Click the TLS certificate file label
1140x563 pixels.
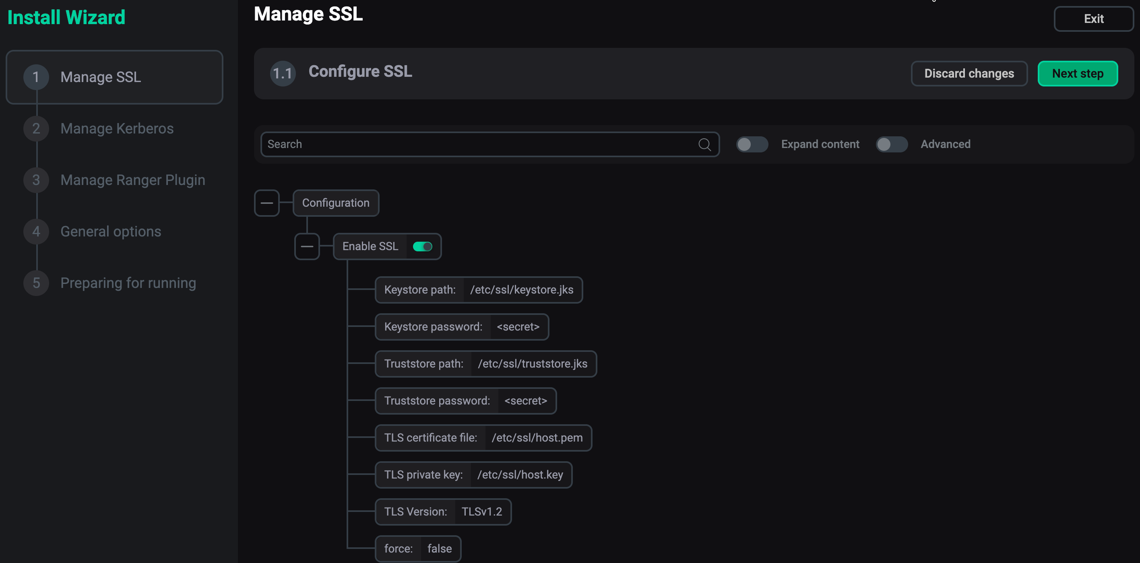tap(431, 438)
